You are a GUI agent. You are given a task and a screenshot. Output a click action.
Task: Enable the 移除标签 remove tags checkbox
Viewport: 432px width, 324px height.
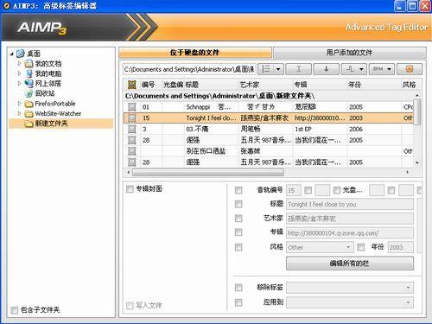coord(238,288)
